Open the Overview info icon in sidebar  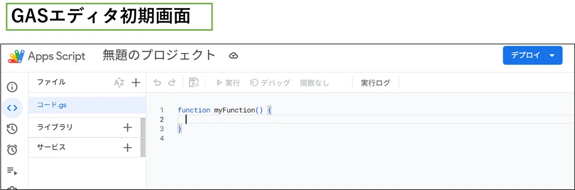click(x=12, y=87)
